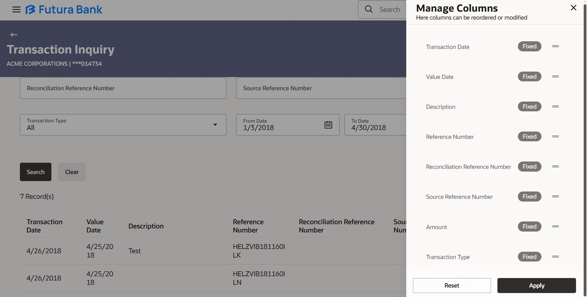
Task: Click the 'ACME CORPORATIONS | ***014734' account text
Action: pyautogui.click(x=54, y=64)
